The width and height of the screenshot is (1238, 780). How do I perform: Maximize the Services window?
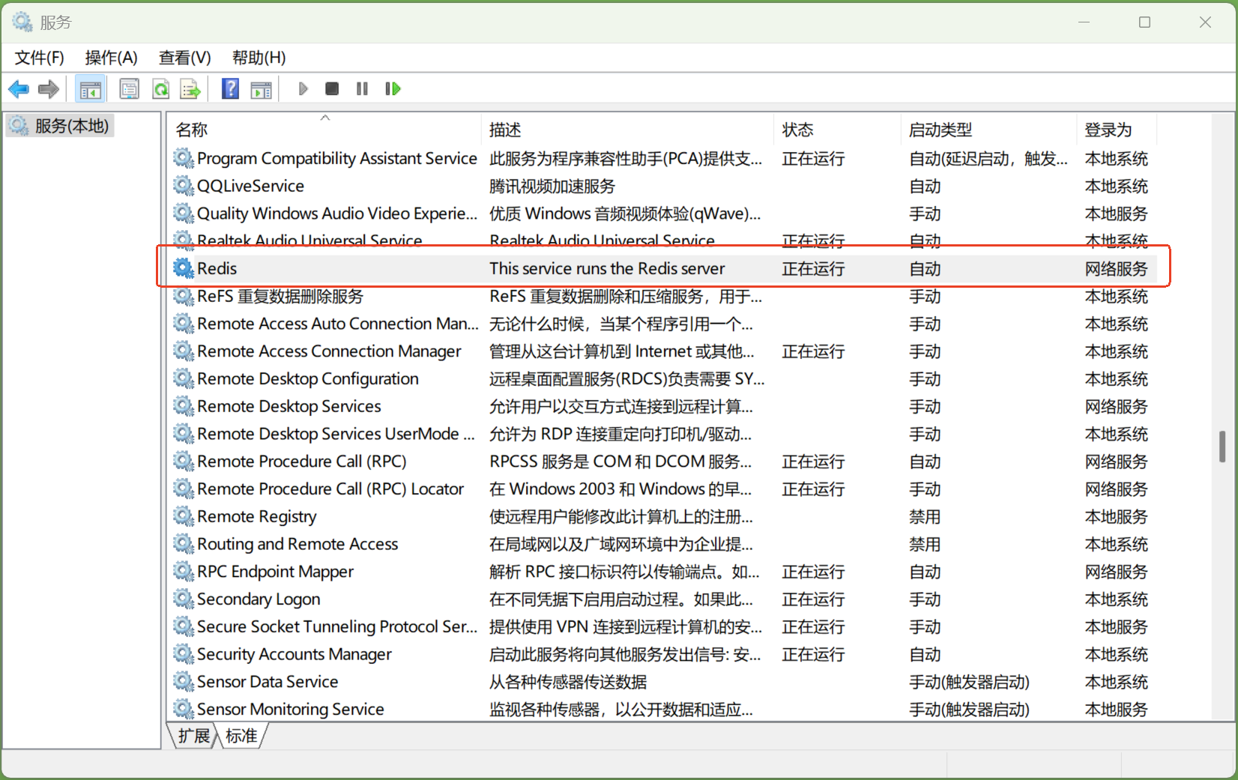1144,22
